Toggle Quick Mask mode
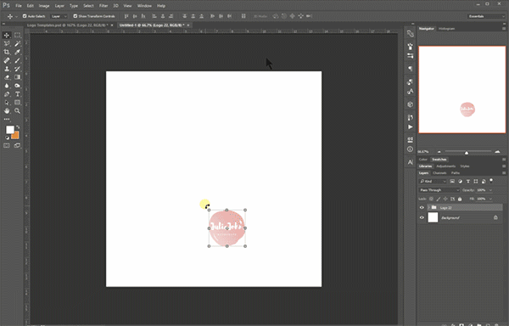The image size is (509, 326). pos(7,145)
